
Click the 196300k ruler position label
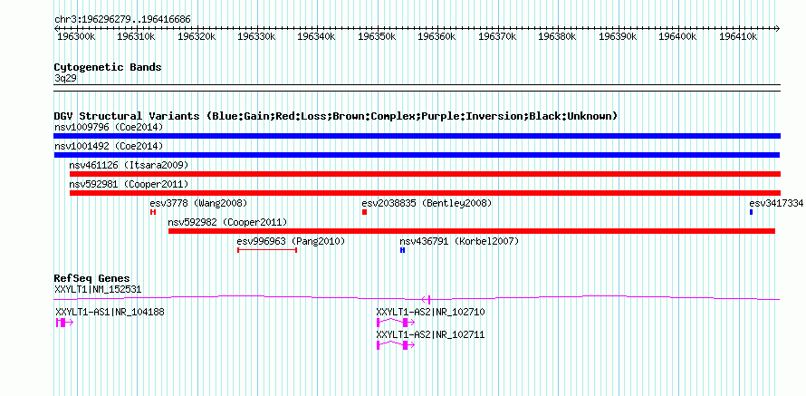75,37
